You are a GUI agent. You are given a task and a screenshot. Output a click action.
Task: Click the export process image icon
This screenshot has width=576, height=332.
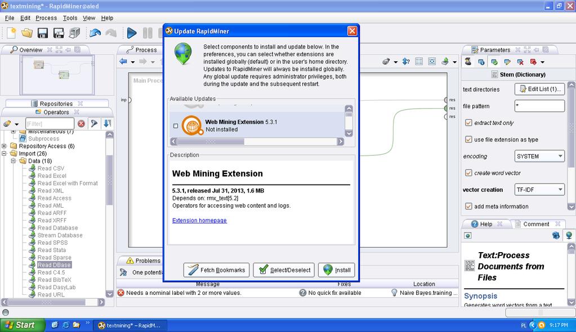pyautogui.click(x=445, y=62)
